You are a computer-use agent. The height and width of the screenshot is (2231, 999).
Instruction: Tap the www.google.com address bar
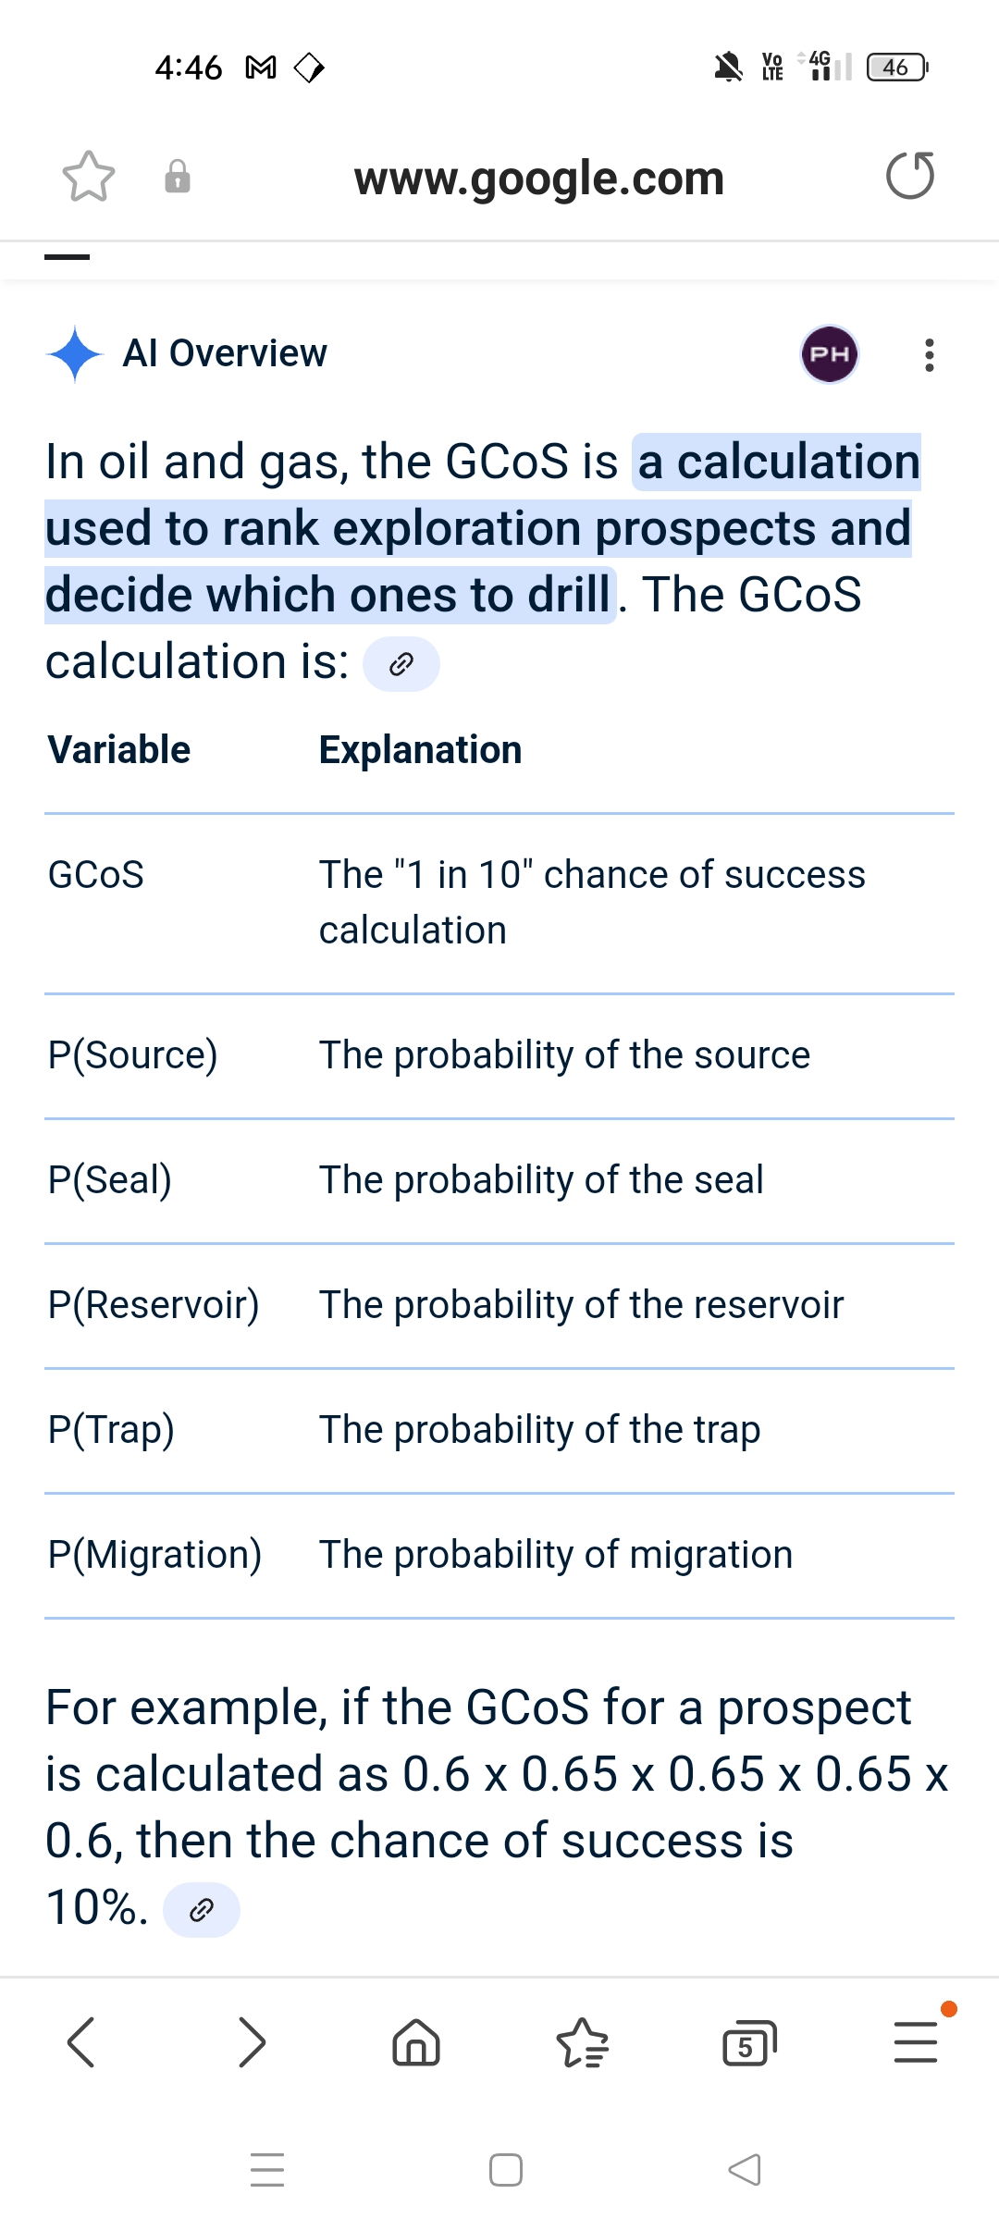(x=539, y=178)
